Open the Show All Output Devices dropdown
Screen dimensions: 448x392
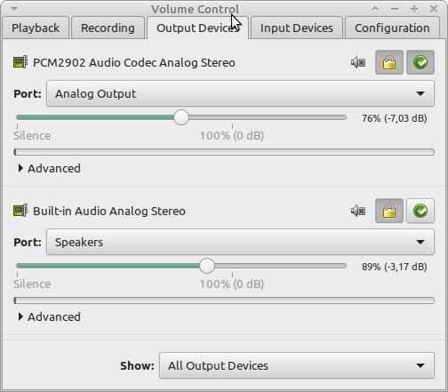click(297, 365)
